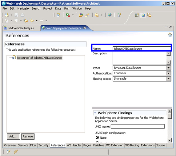Open the Run menu
The height and width of the screenshot is (156, 176).
[67, 8]
